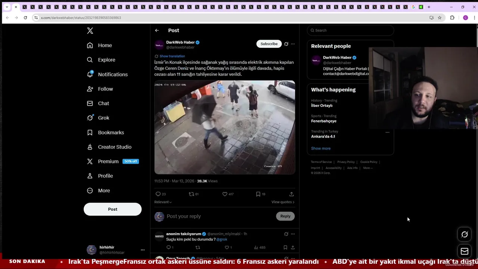
Task: Open a new browser tab
Action: pyautogui.click(x=429, y=7)
